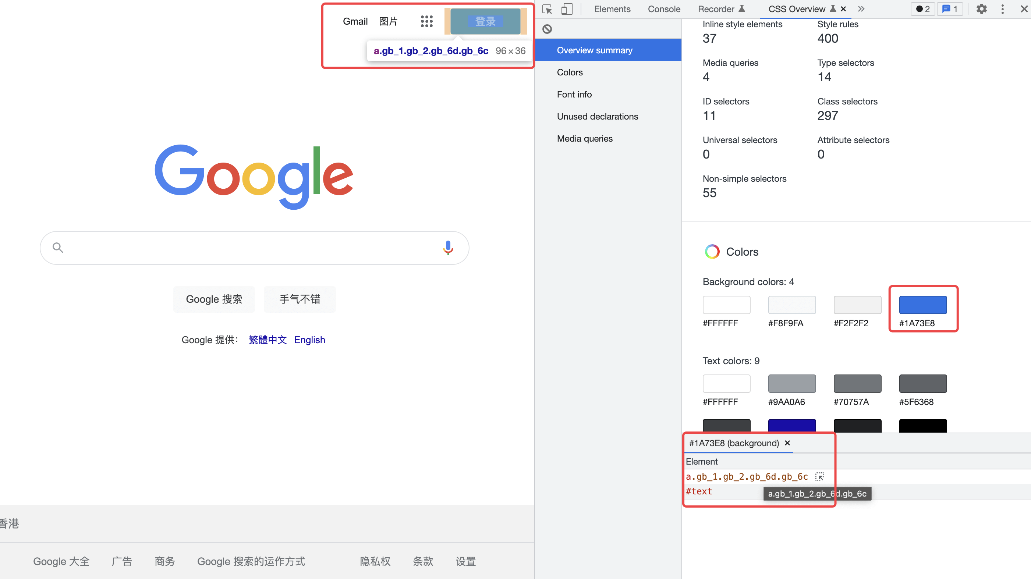
Task: Switch to the Elements tab
Action: coord(612,9)
